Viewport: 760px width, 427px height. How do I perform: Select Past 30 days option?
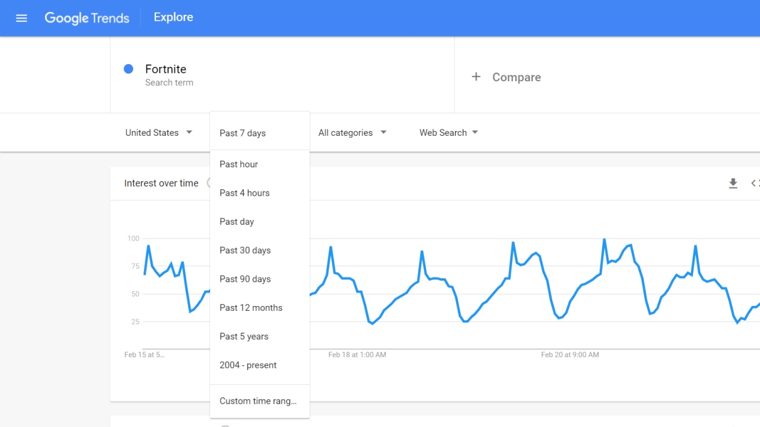click(245, 250)
